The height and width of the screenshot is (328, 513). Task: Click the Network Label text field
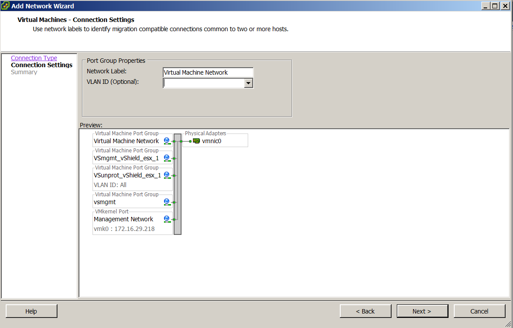208,72
